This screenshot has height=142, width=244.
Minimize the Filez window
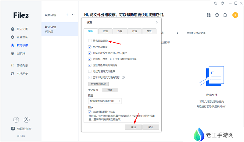[230, 3]
